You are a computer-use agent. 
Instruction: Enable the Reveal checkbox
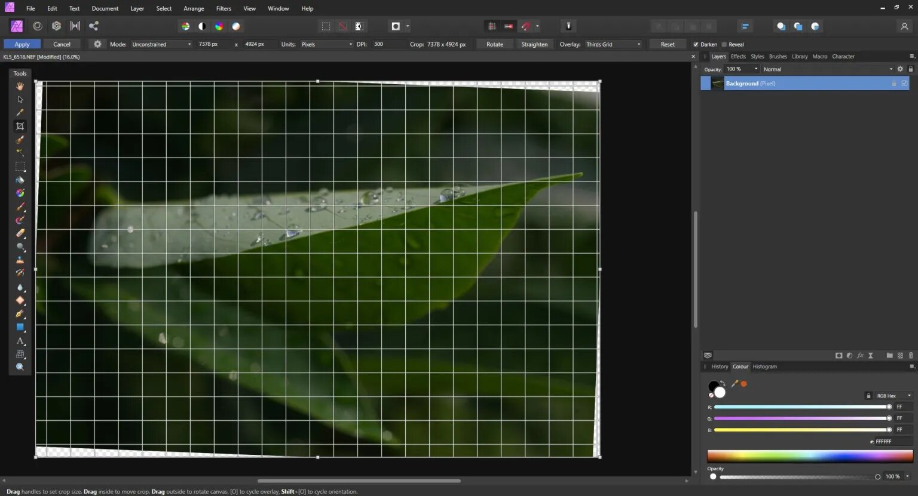724,45
